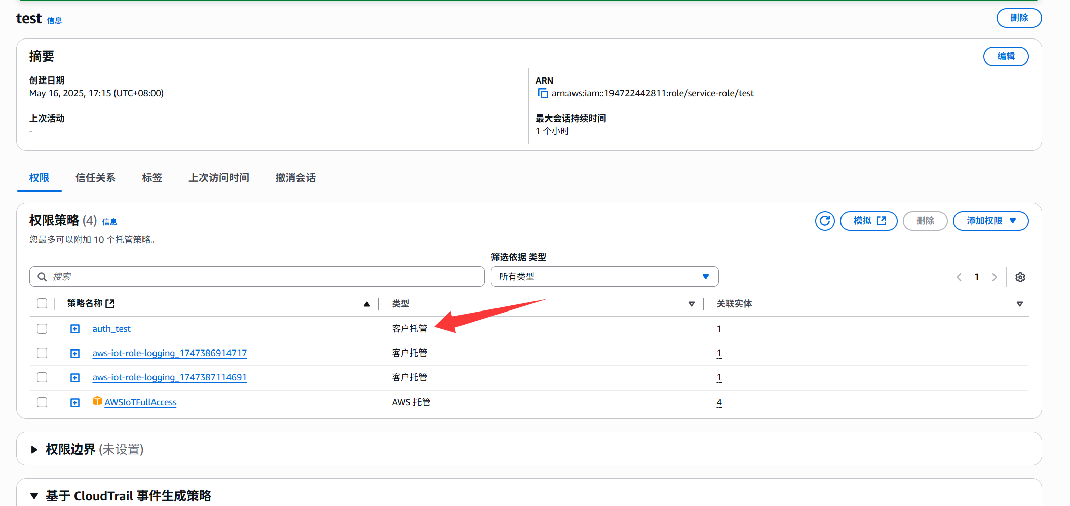Collapse the 基于 CloudTrail 事件生成策略 section
This screenshot has width=1070, height=506.
[34, 496]
